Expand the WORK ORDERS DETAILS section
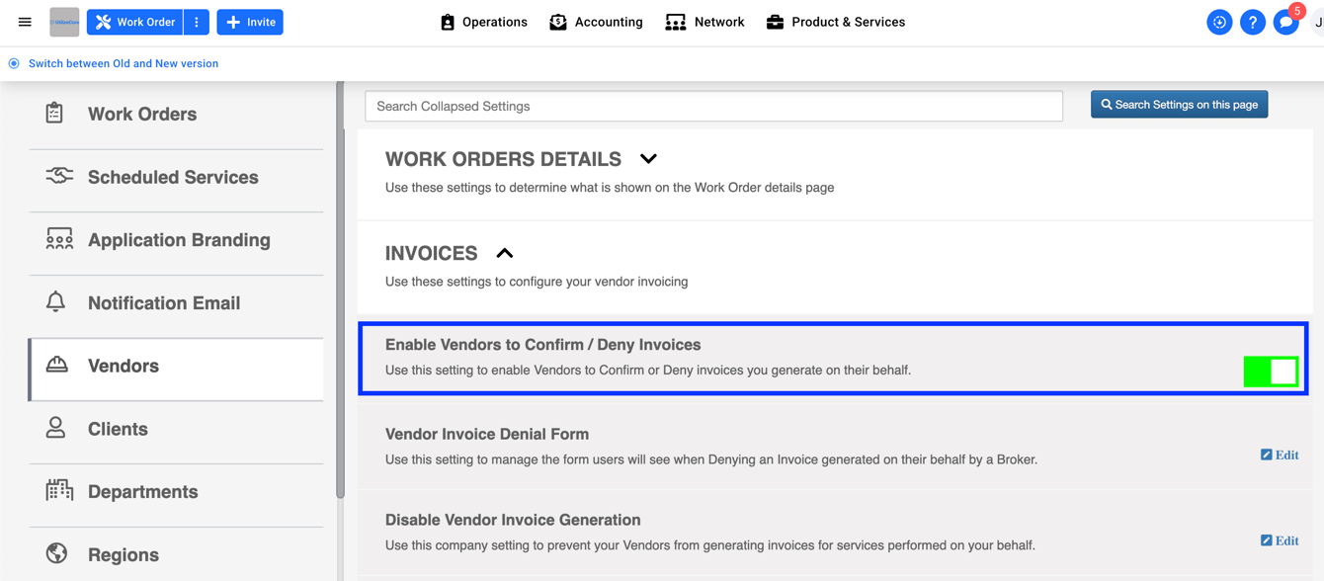The image size is (1324, 581). coord(648,158)
